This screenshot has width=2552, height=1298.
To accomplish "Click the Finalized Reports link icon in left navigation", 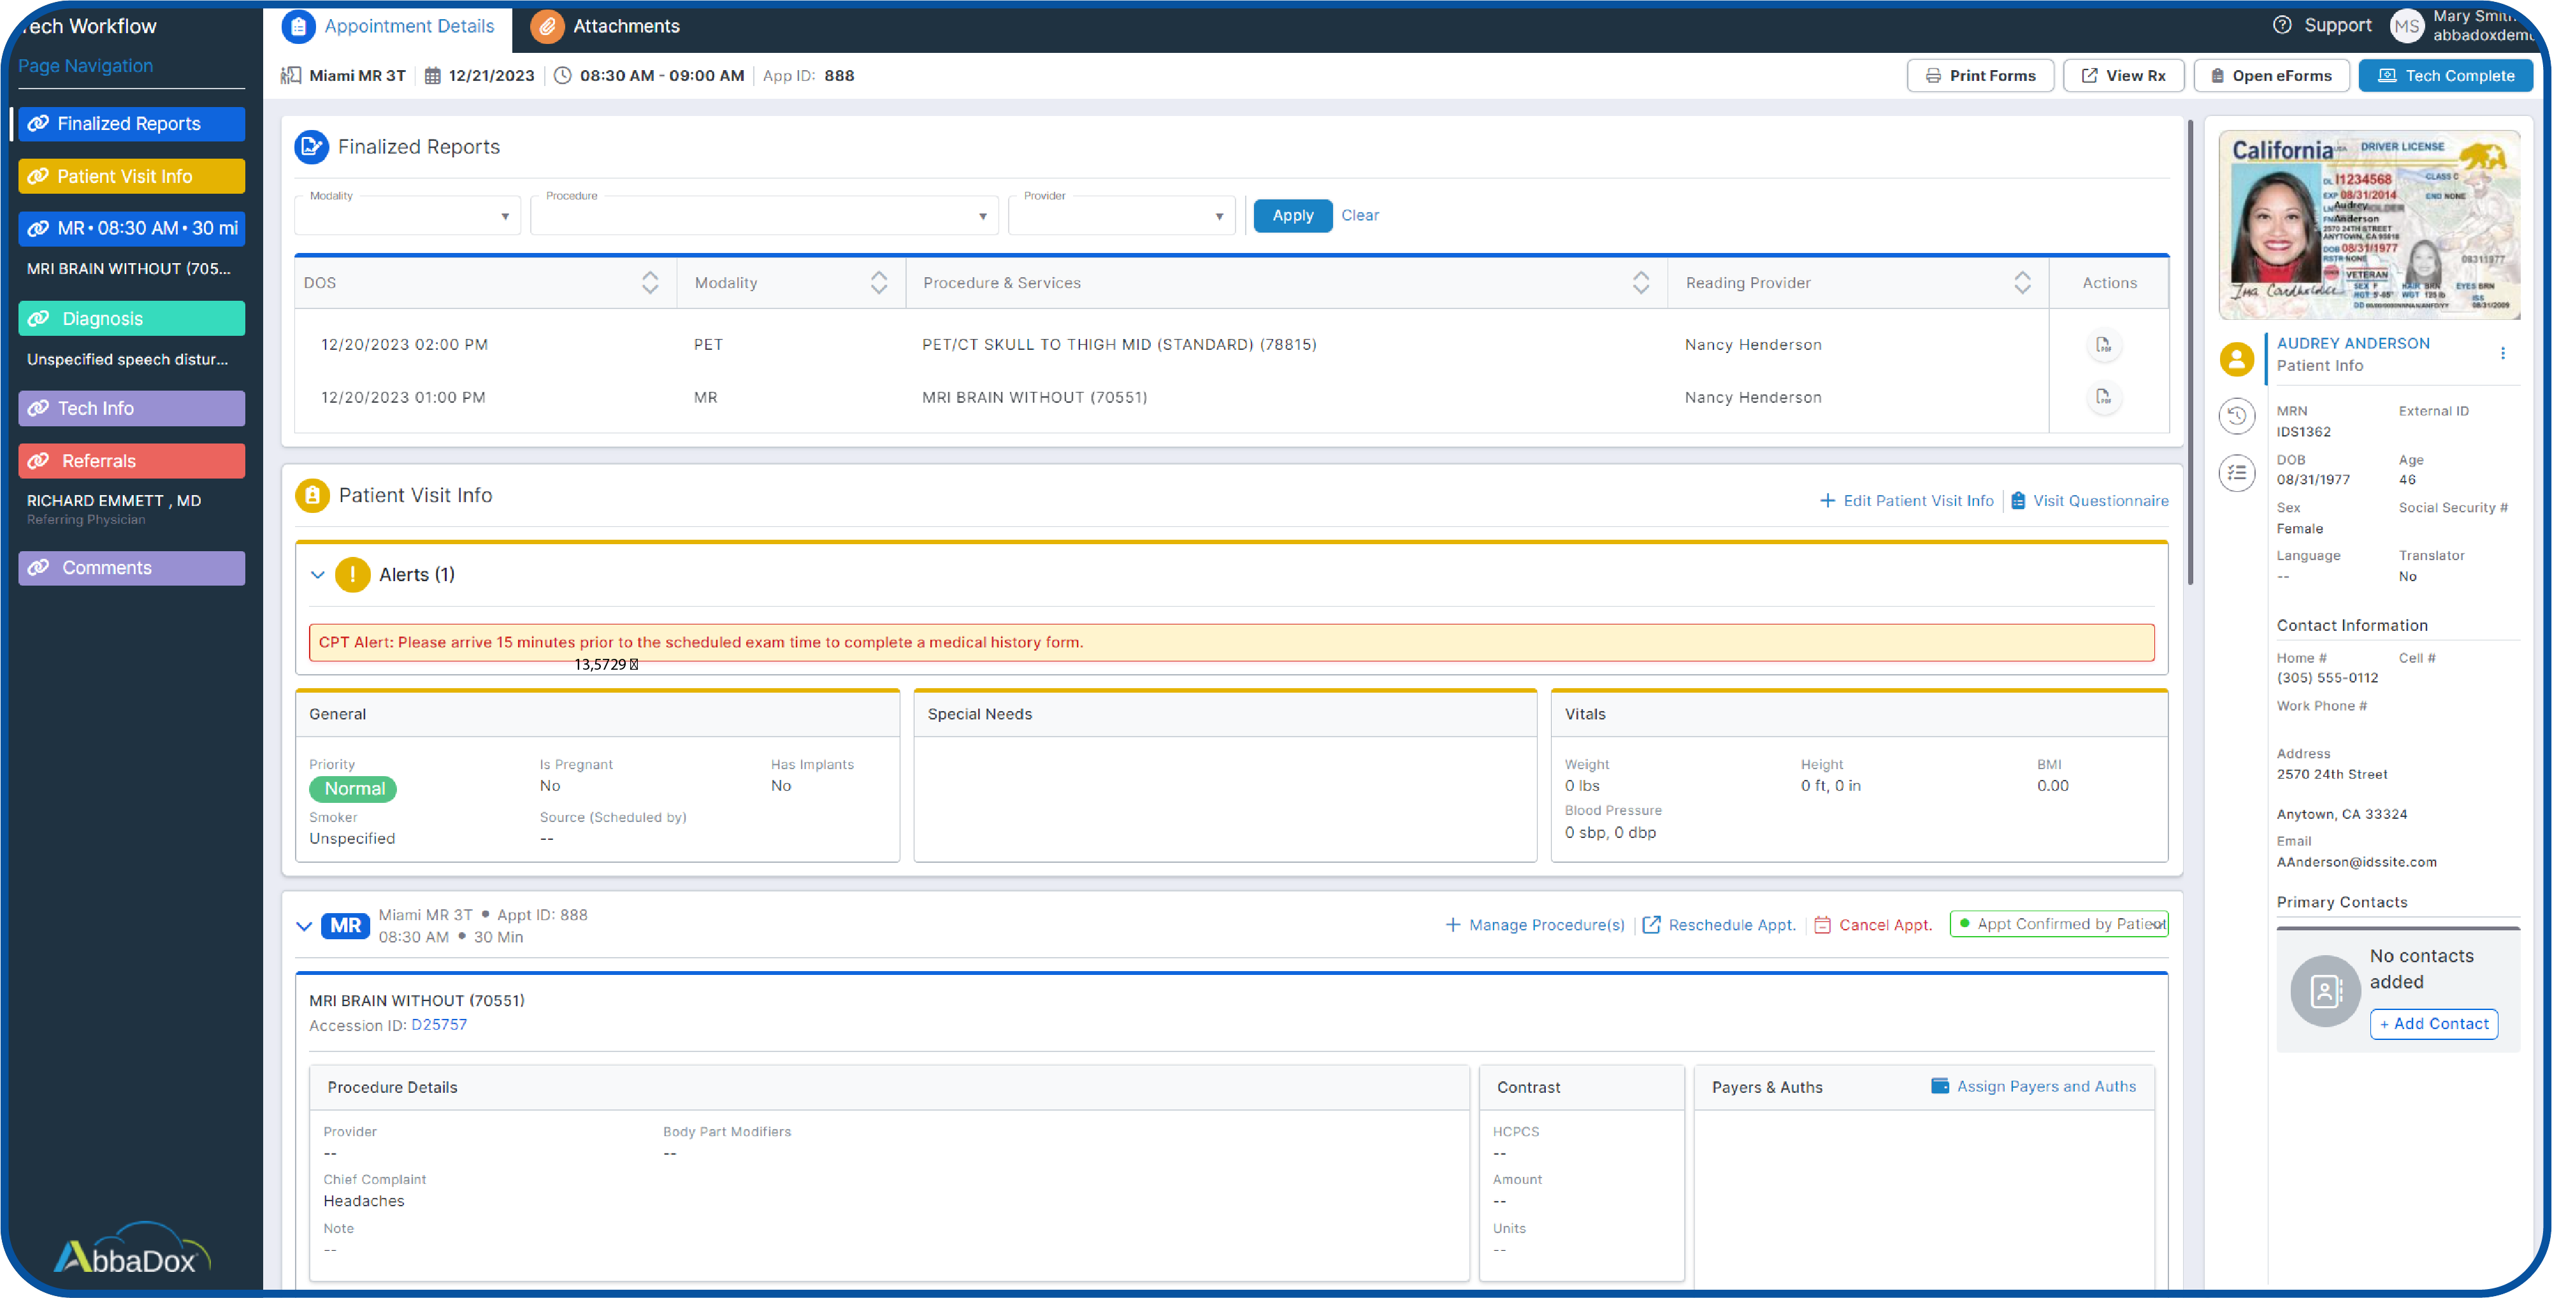I will [38, 124].
